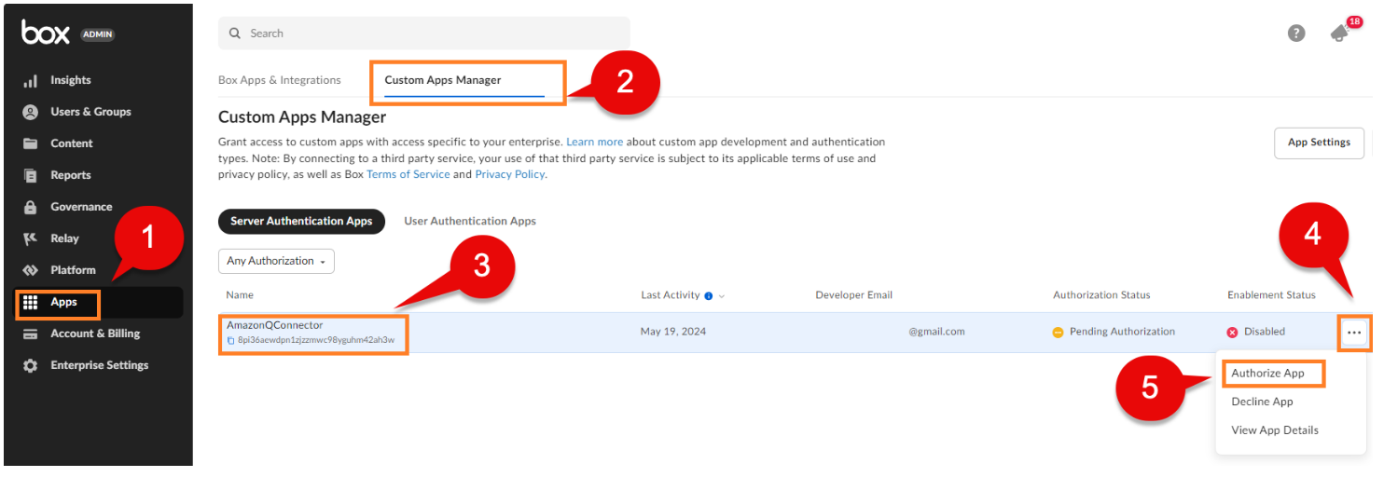The image size is (1384, 477).
Task: Click the Platform code icon
Action: 30,270
